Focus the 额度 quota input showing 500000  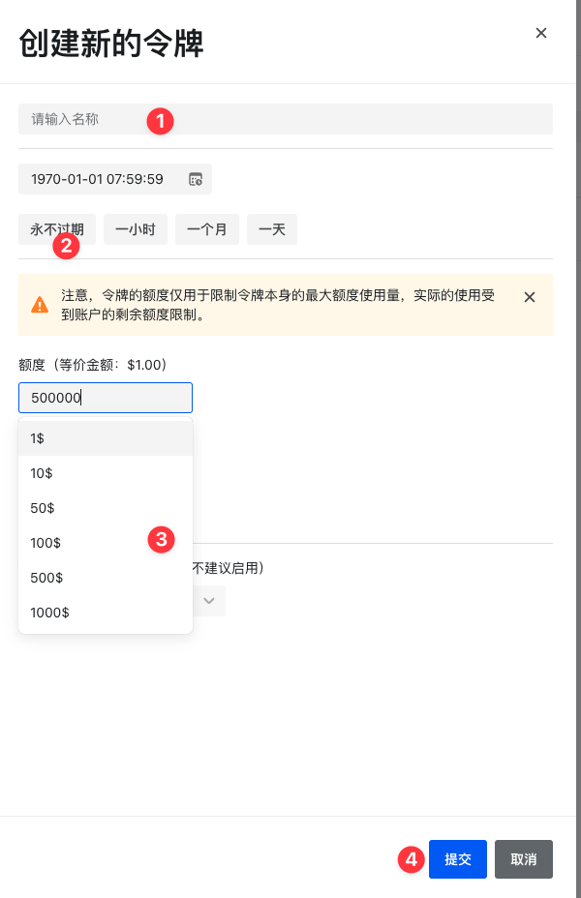105,398
